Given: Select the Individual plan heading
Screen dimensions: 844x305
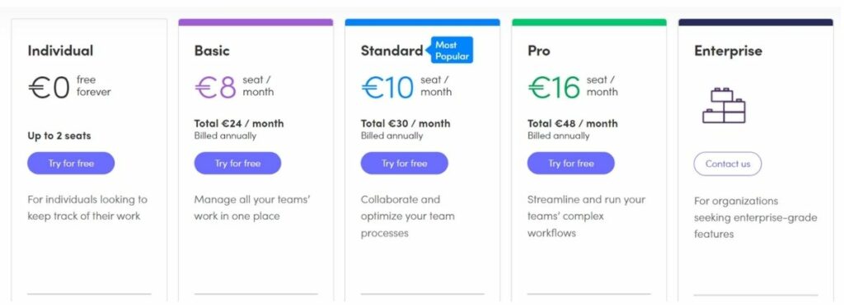Looking at the screenshot, I should click(60, 50).
